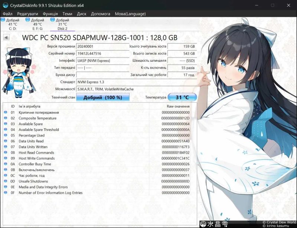
Task: Click the Ім'я атрибута column header
Action: [x=83, y=106]
